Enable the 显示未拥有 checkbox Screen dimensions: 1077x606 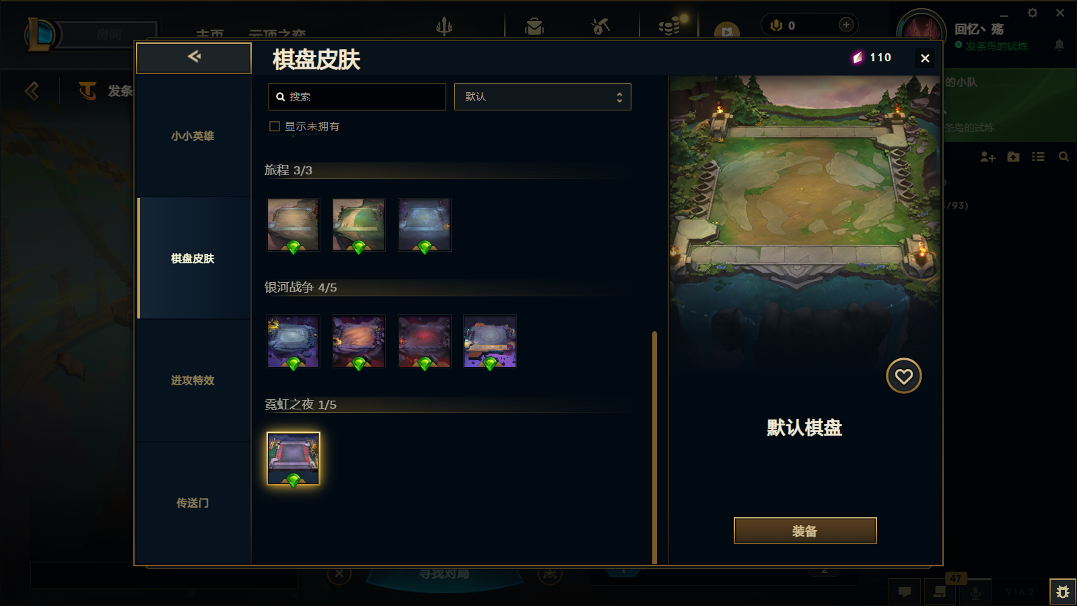pyautogui.click(x=275, y=127)
